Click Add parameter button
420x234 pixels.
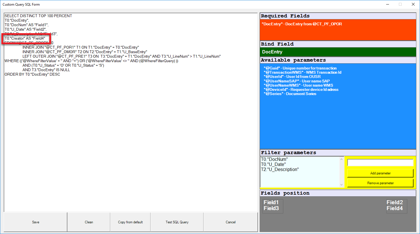click(380, 173)
